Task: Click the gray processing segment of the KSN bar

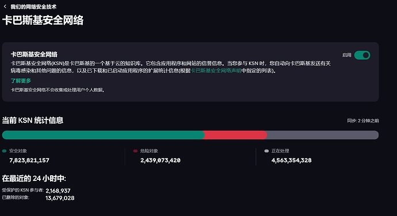Action: pyautogui.click(x=323, y=135)
